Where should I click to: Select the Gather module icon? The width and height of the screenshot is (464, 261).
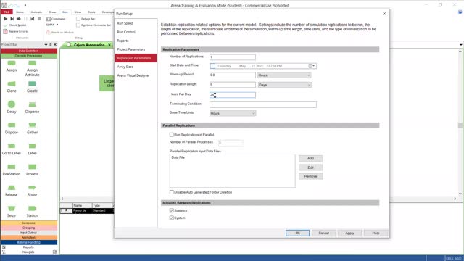point(32,125)
